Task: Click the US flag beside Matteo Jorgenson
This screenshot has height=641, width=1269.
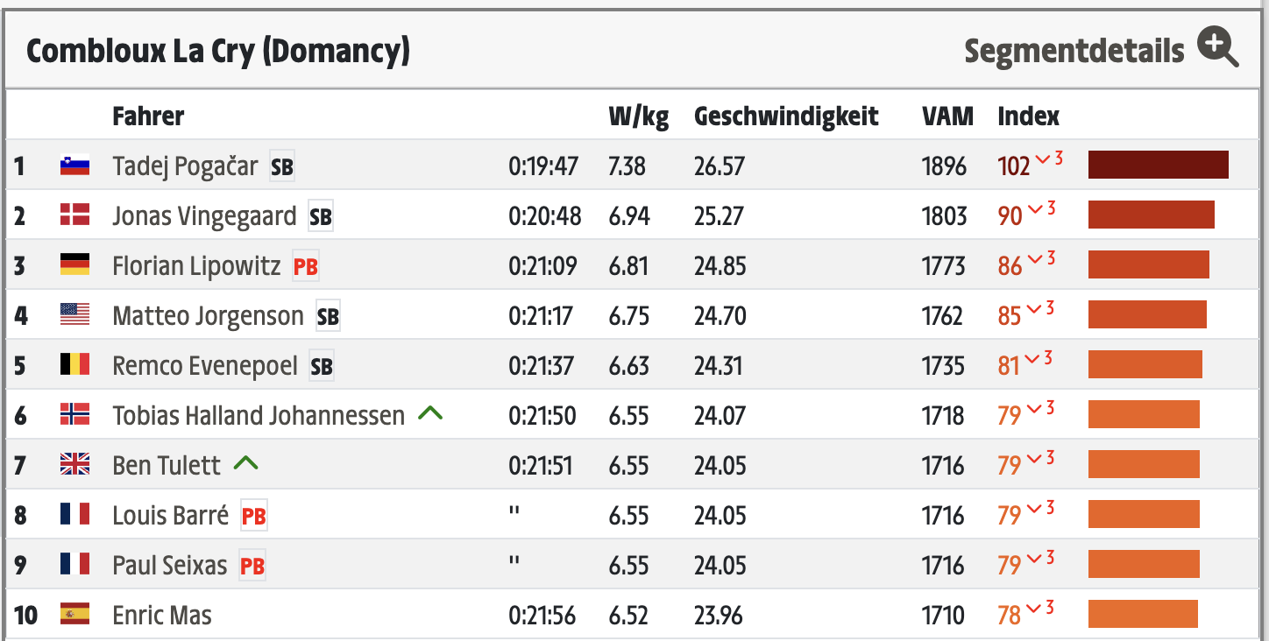Action: [74, 315]
